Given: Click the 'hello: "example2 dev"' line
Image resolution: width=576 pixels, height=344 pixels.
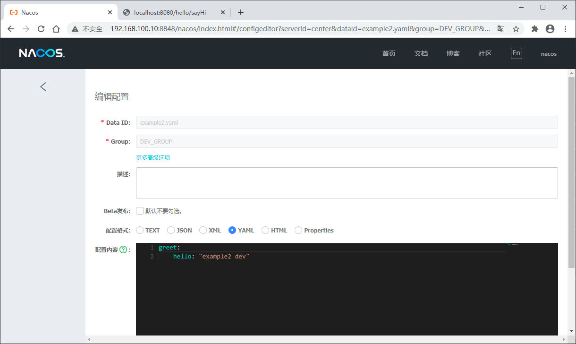Looking at the screenshot, I should [211, 257].
